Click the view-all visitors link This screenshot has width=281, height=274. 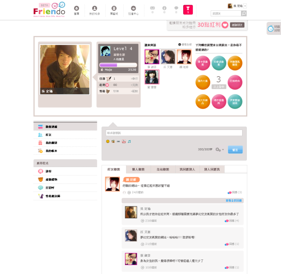pyautogui.click(x=185, y=45)
